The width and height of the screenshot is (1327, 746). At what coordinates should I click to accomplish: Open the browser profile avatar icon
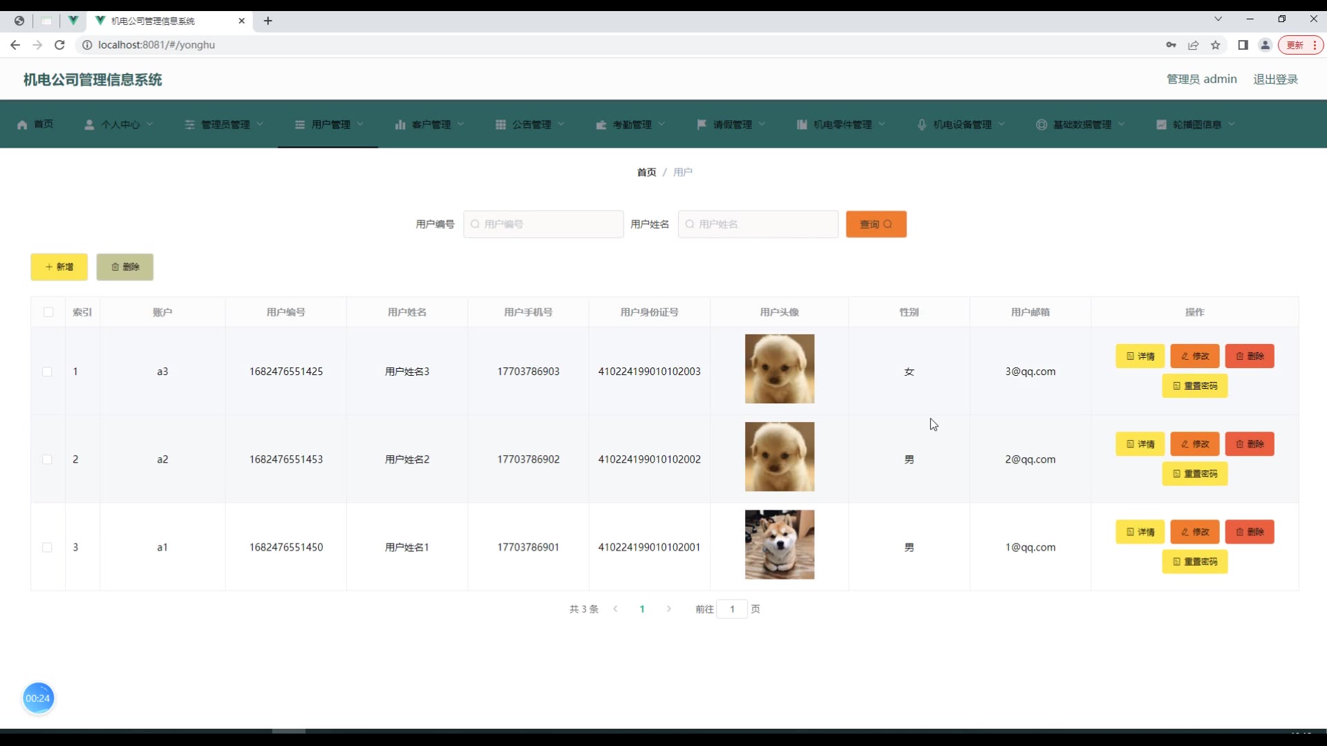[1265, 45]
